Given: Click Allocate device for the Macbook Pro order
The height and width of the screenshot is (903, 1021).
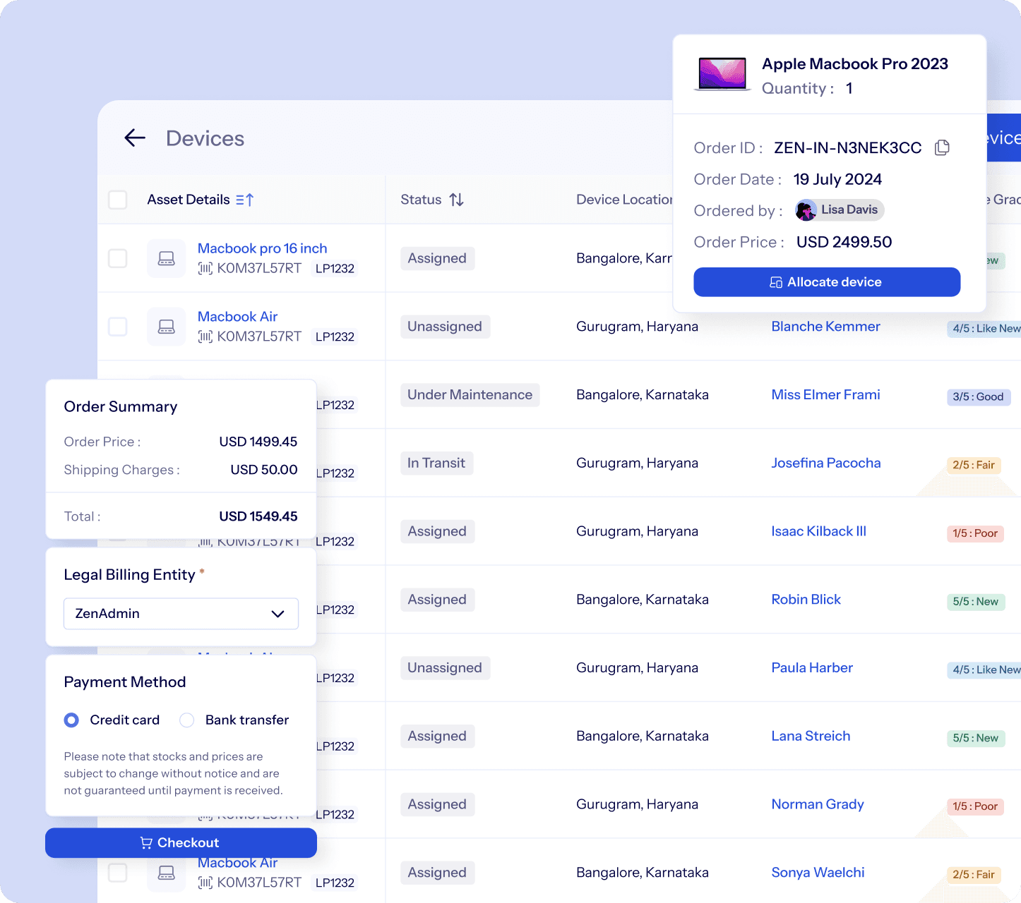Looking at the screenshot, I should (x=826, y=281).
